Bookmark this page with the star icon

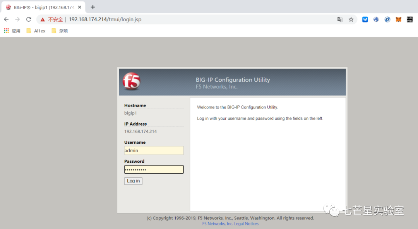tap(351, 19)
